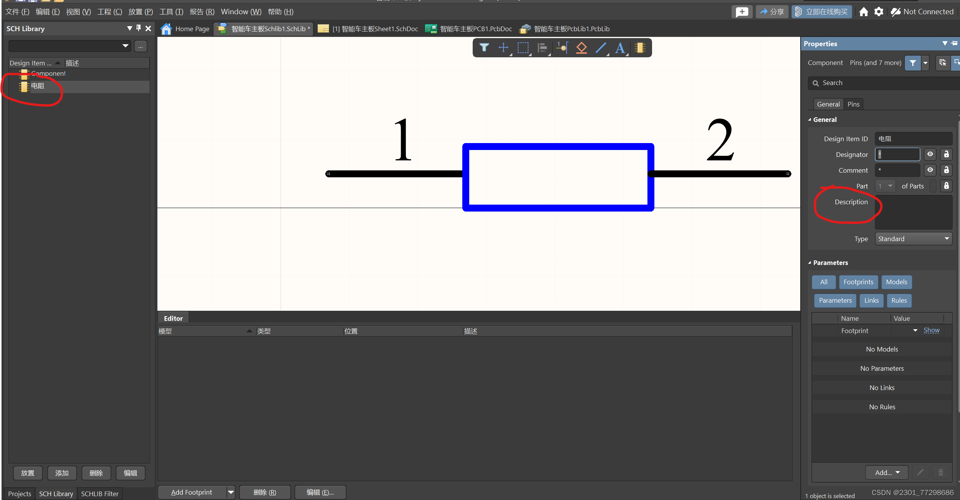Click the Description text field
Screen dimensions: 960x500
pyautogui.click(x=913, y=212)
